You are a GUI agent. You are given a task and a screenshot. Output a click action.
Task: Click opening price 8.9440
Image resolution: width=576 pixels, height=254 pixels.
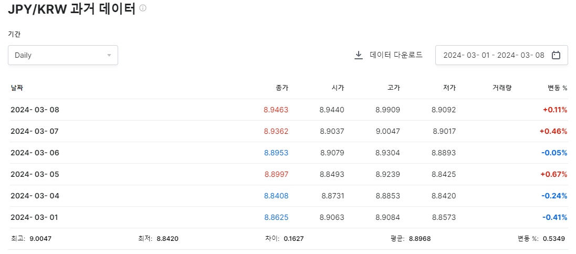pos(332,109)
